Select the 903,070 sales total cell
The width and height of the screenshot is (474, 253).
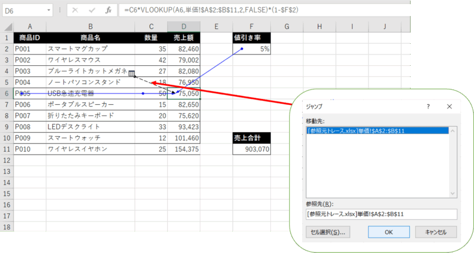252,149
